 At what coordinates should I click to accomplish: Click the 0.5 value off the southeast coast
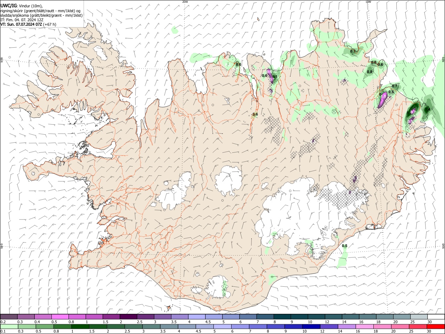click(x=345, y=246)
